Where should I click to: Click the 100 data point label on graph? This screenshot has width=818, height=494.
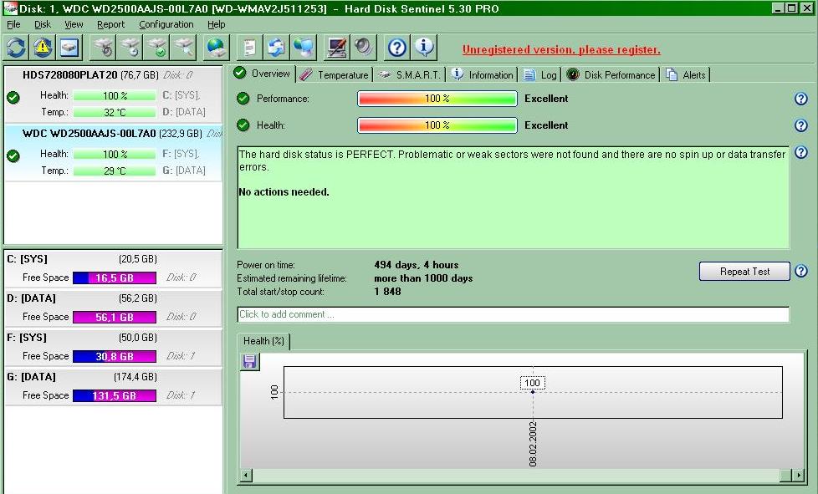point(532,383)
